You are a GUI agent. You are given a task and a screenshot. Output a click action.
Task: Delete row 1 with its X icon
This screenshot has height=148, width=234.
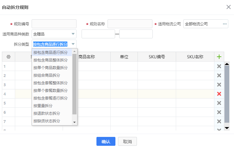point(219,66)
